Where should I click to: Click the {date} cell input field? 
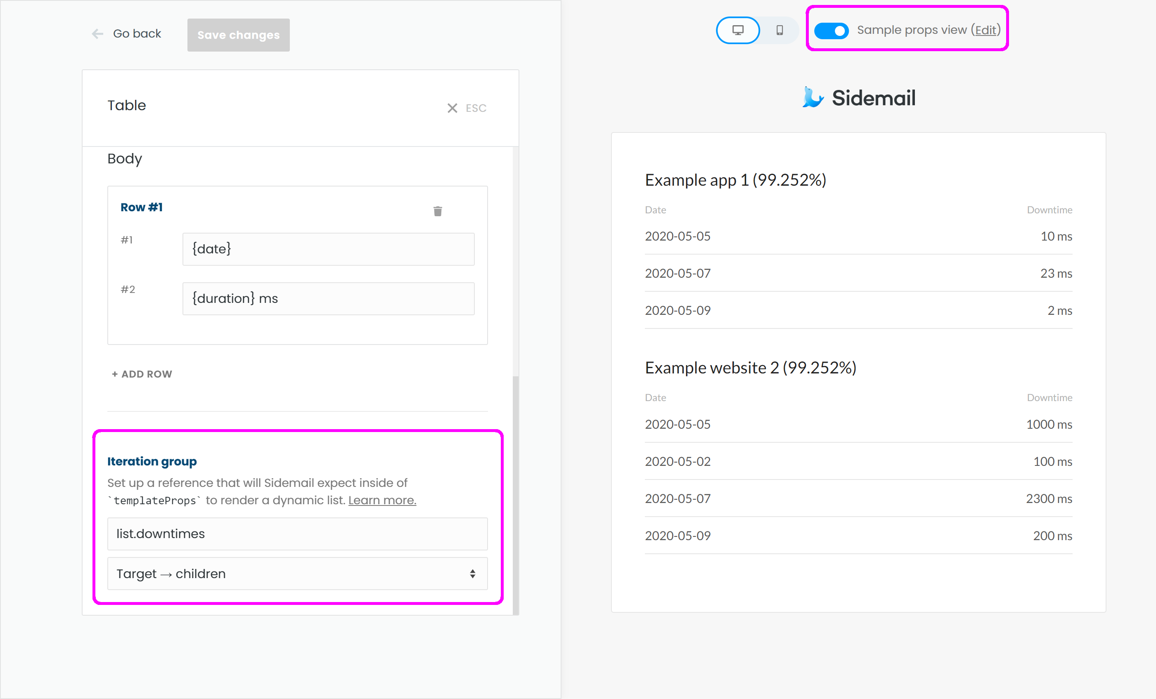click(328, 249)
